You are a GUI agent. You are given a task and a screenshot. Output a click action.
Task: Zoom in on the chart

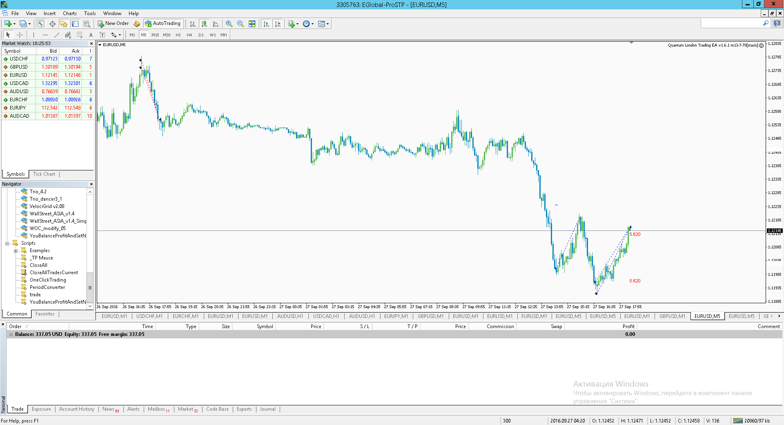click(x=229, y=24)
